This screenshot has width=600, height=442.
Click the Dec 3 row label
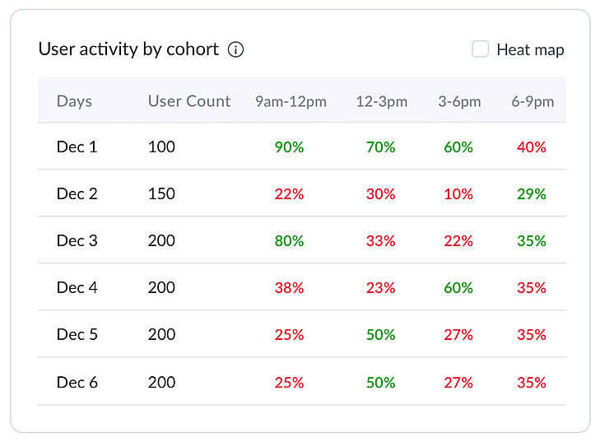pos(77,241)
